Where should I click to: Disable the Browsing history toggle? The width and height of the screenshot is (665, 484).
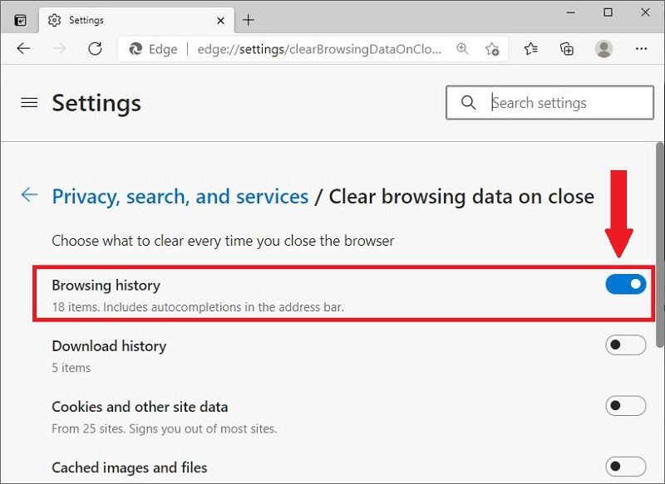[626, 284]
